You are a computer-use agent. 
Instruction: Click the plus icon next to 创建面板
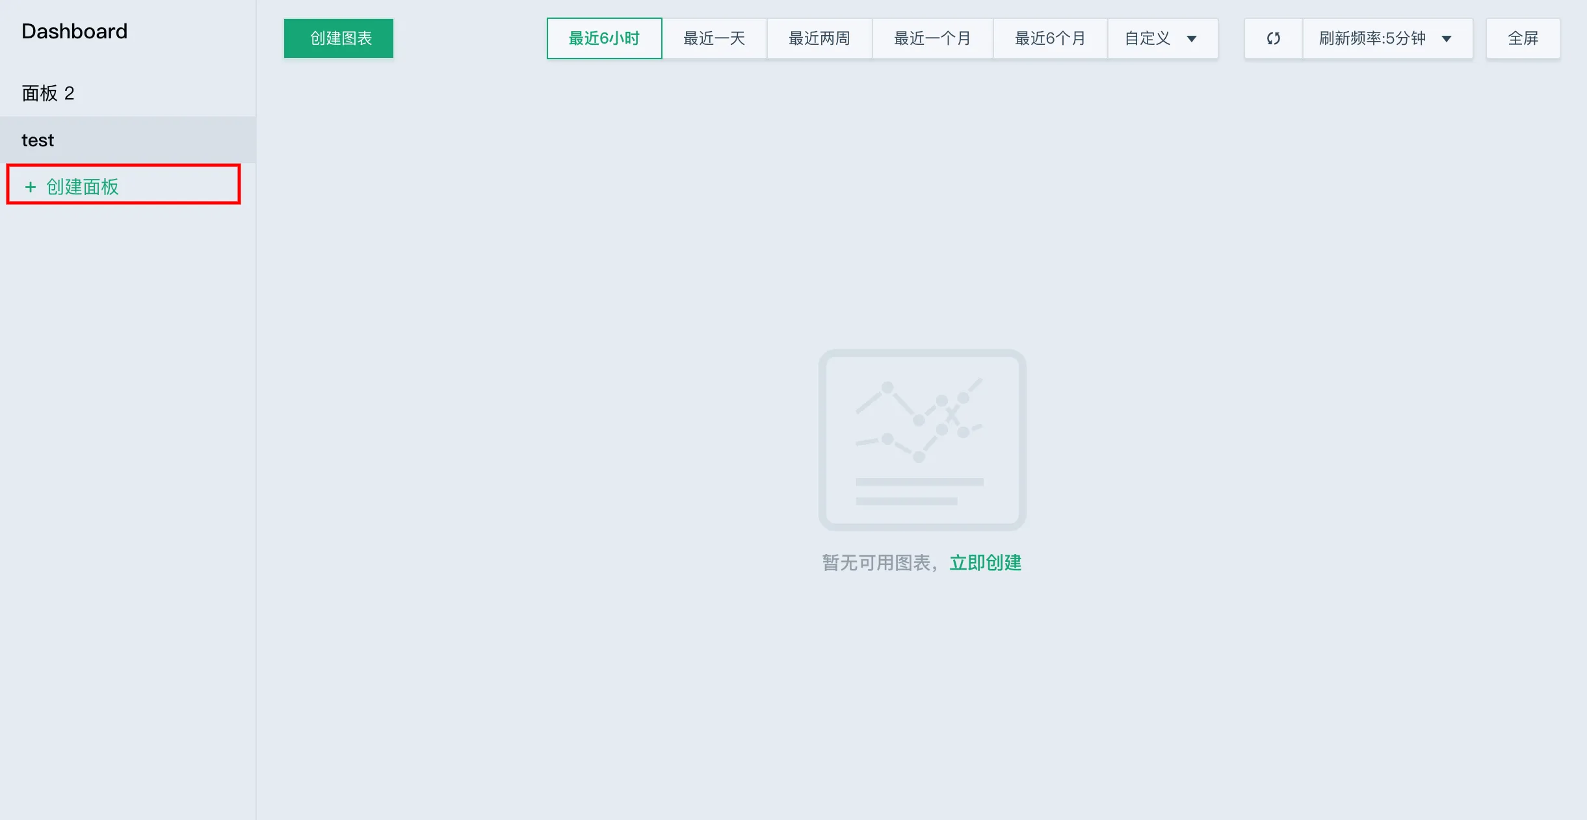pos(30,187)
